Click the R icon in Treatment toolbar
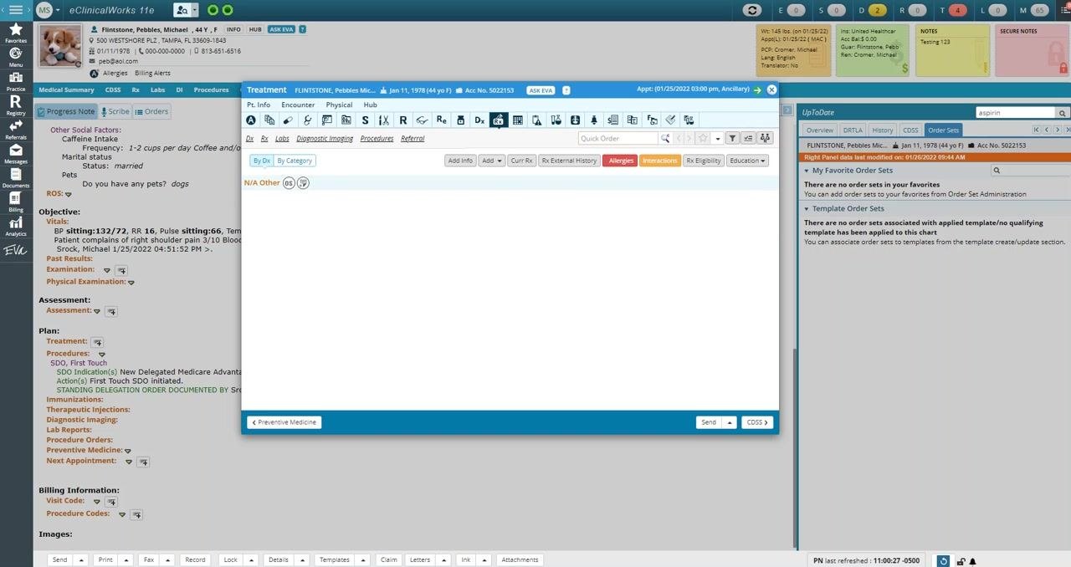This screenshot has width=1071, height=567. [402, 120]
